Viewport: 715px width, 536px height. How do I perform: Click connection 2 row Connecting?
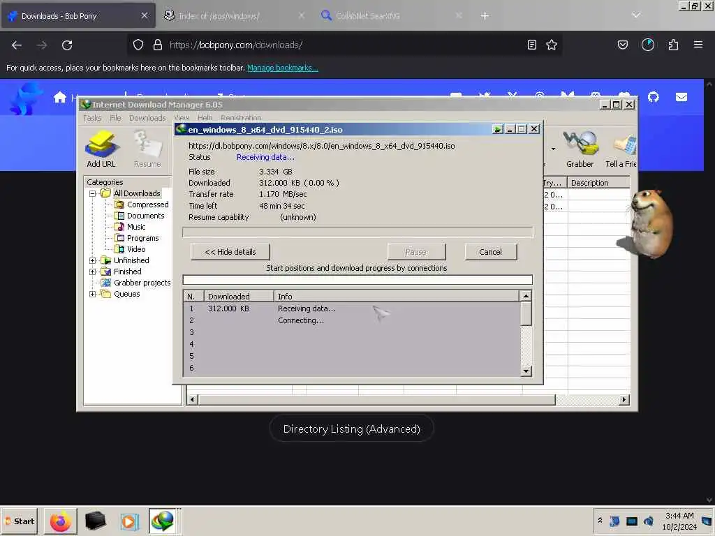(352, 320)
